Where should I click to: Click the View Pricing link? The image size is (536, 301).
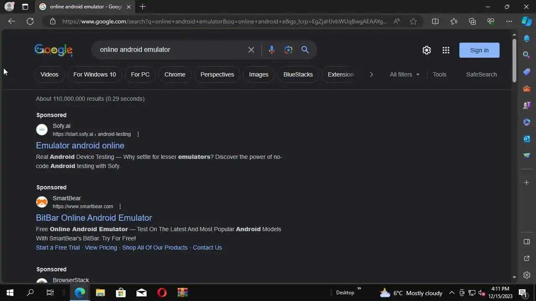(x=101, y=247)
